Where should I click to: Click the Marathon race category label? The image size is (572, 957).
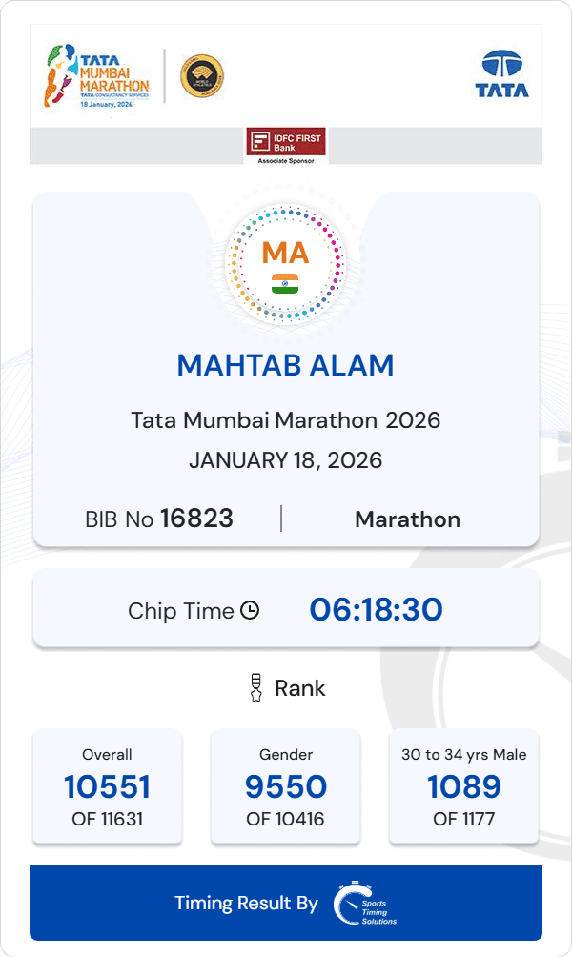pyautogui.click(x=407, y=519)
